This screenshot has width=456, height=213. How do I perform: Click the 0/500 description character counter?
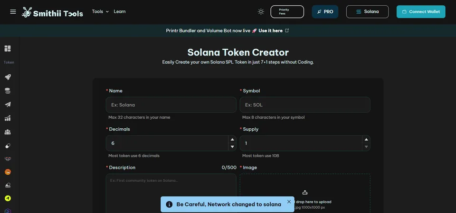click(229, 168)
